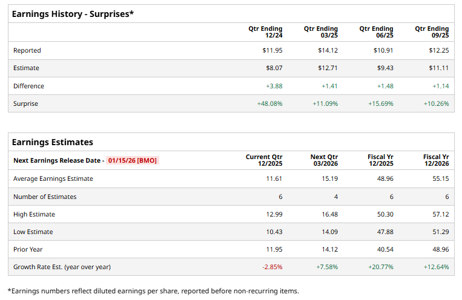Screen dimensions: 462x300
Task: Click the Fiscal Yr 12/2026 column header
Action: [436, 160]
